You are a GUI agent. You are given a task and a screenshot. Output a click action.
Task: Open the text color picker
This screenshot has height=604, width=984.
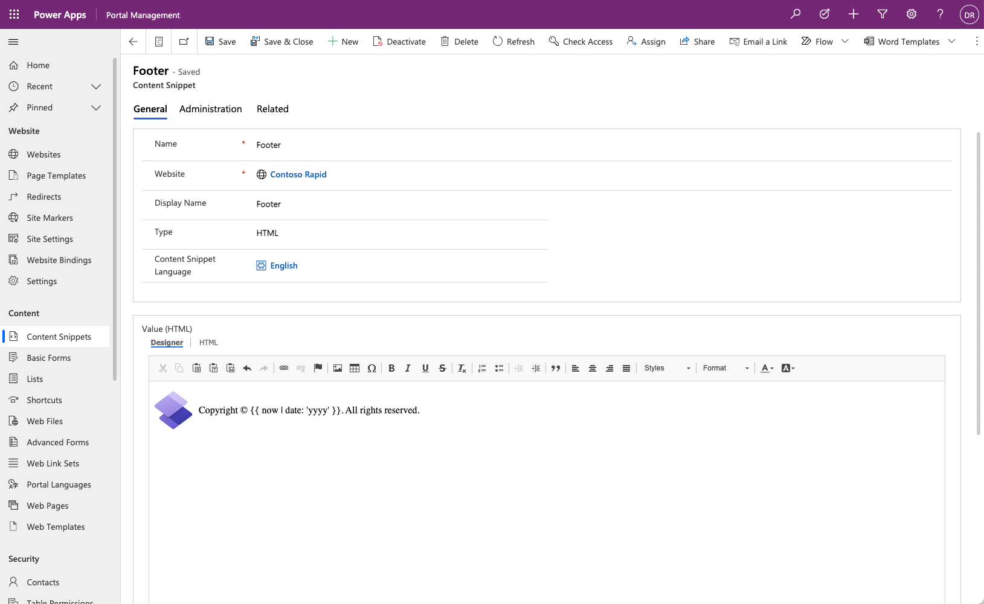point(767,368)
